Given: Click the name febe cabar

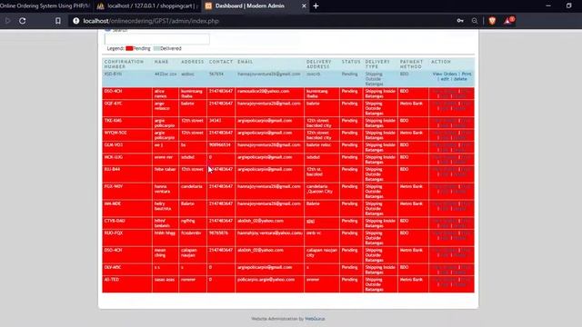Looking at the screenshot, I should [165, 170].
